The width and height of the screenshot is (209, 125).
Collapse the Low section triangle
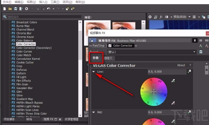[94, 72]
